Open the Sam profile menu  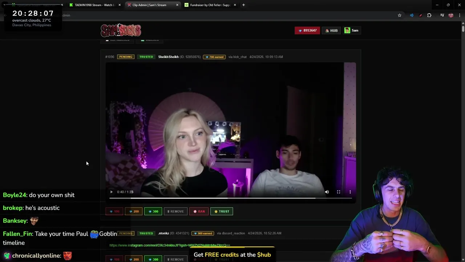pyautogui.click(x=352, y=31)
